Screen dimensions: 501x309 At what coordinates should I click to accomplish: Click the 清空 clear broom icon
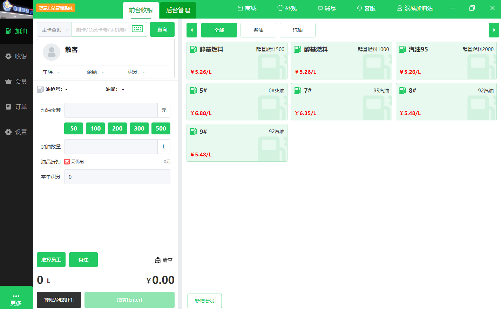point(158,260)
